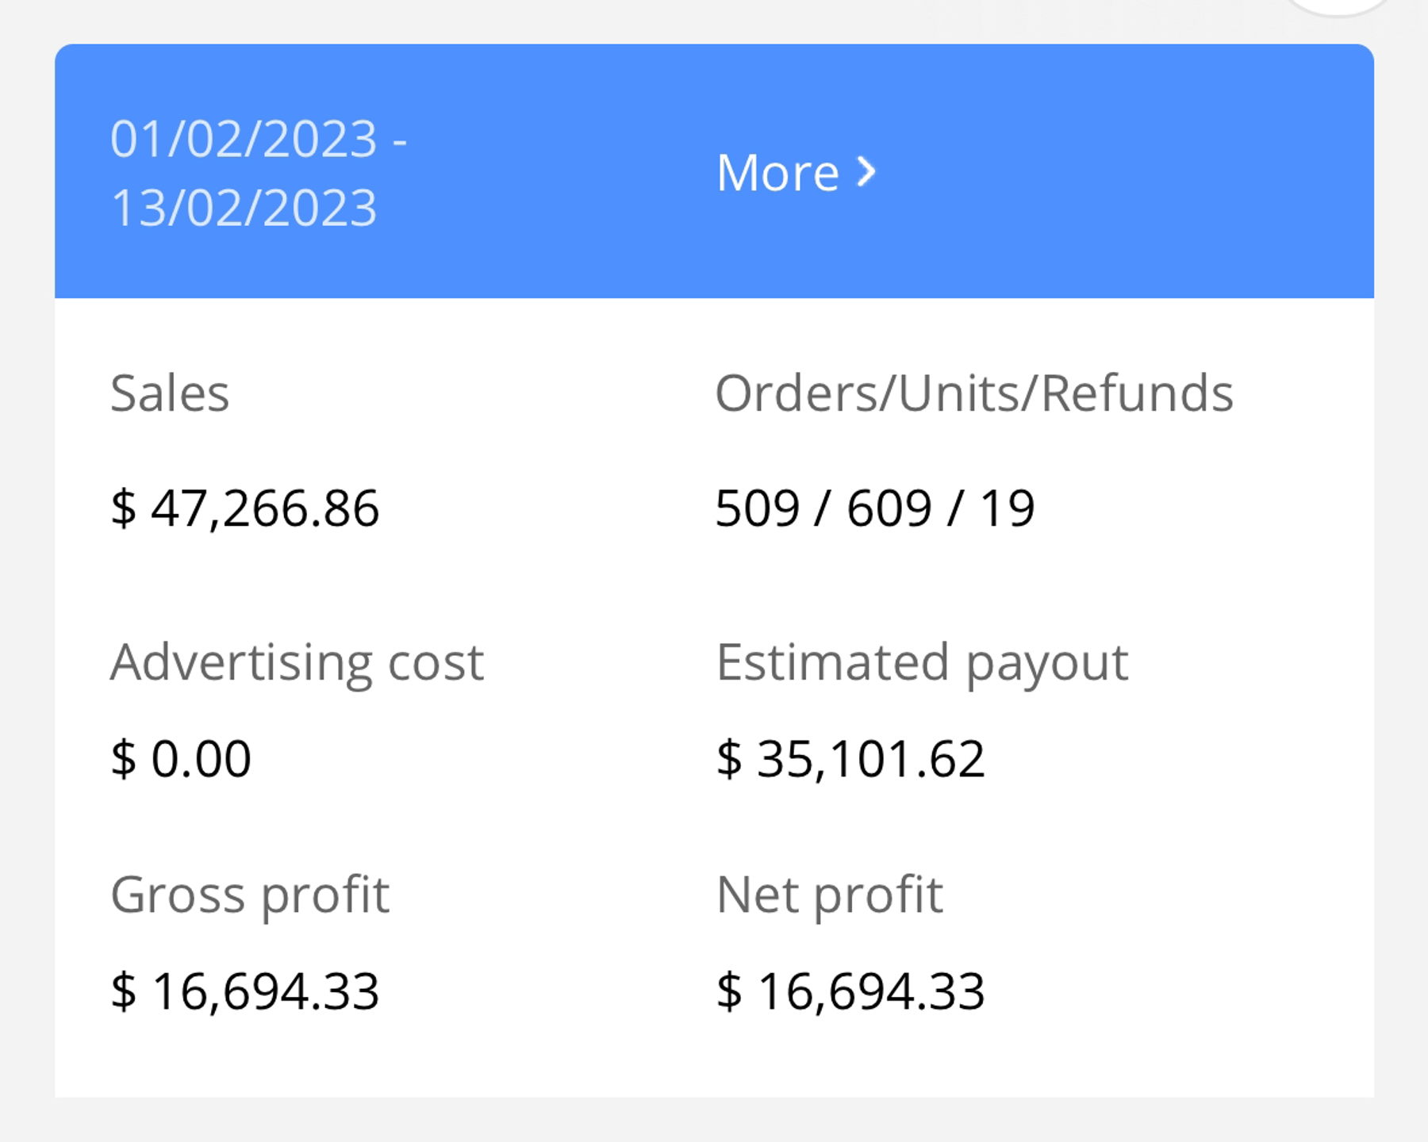
Task: Select the Gross profit $ 16,694.33 value
Action: [x=245, y=991]
